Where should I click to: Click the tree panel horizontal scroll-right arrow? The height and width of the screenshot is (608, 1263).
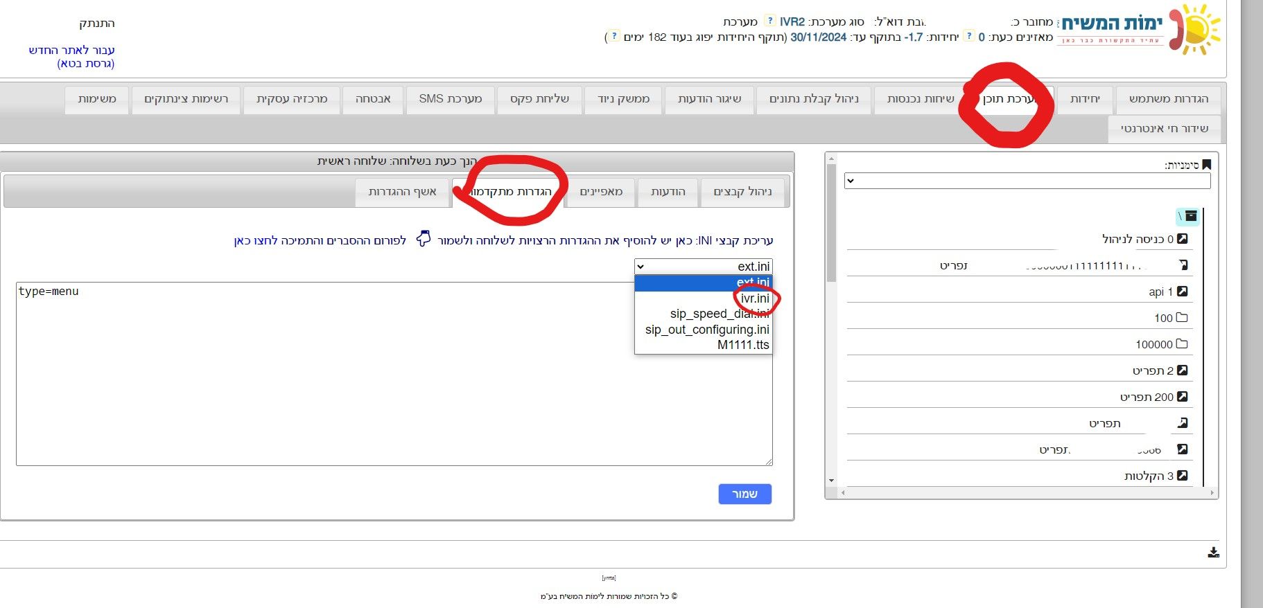(x=1212, y=492)
